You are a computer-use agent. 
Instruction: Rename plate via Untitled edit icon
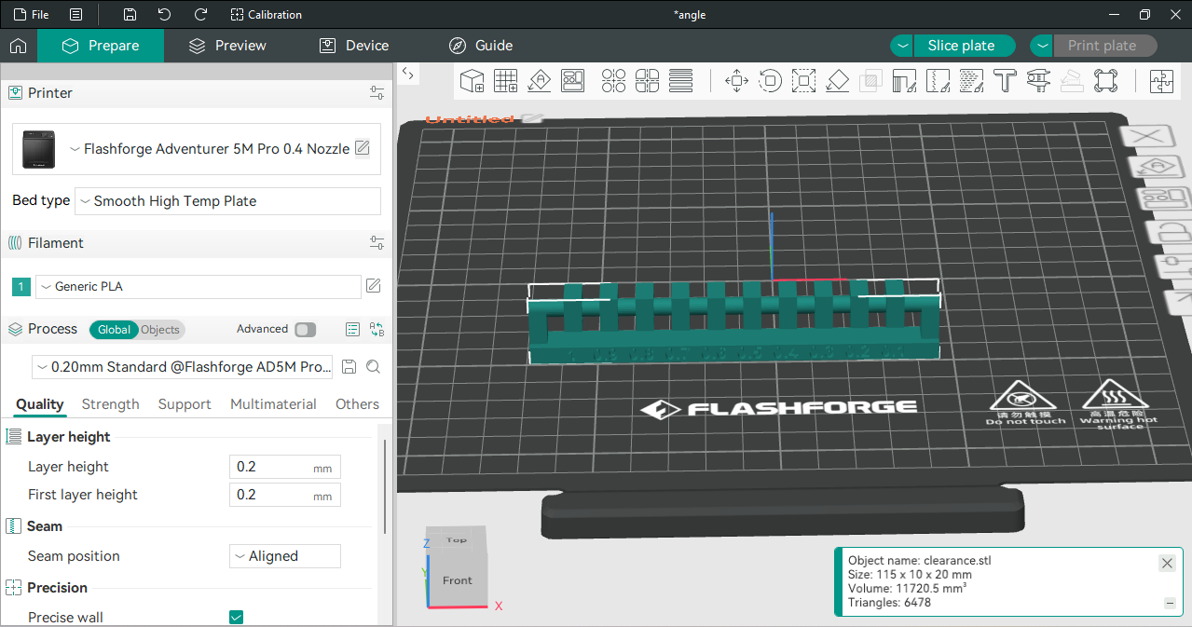pyautogui.click(x=532, y=118)
